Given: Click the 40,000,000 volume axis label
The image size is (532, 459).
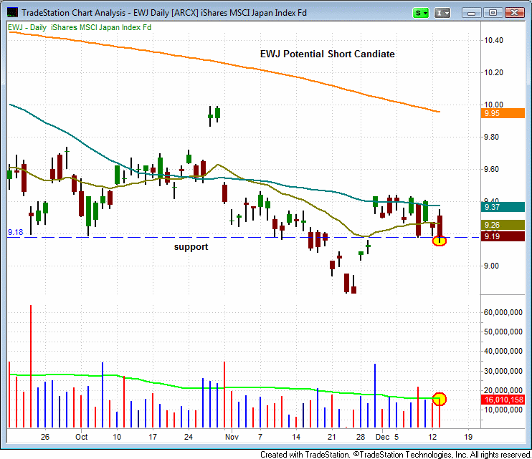Looking at the screenshot, I should point(503,352).
